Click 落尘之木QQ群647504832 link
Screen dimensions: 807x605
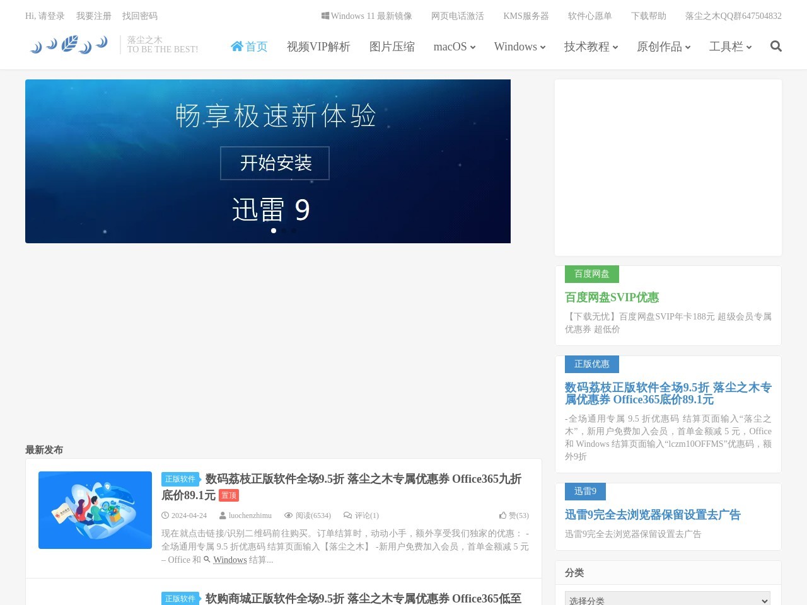[x=733, y=16]
